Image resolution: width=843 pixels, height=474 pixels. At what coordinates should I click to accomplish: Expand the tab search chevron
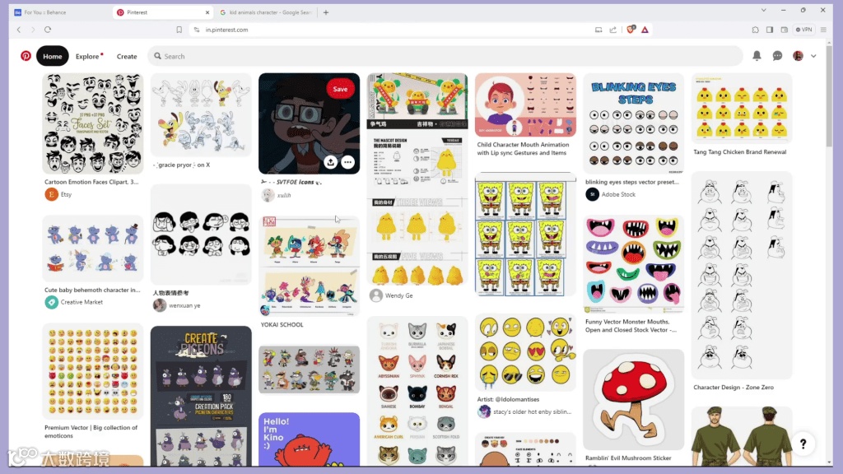[763, 10]
